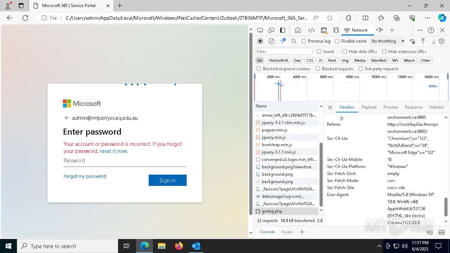The height and width of the screenshot is (253, 450).
Task: Enable Disable cache checkbox
Action: pyautogui.click(x=337, y=41)
